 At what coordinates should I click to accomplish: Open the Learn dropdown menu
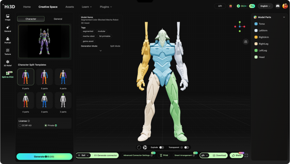[87, 7]
